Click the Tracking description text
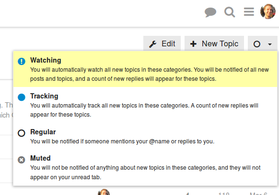This screenshot has height=195, width=279. (144, 110)
